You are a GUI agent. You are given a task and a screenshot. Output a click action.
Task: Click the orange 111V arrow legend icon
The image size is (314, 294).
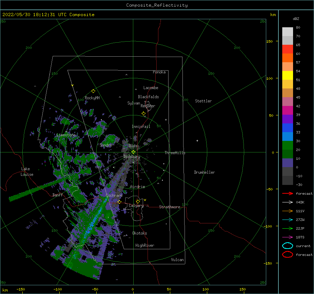[287, 211]
